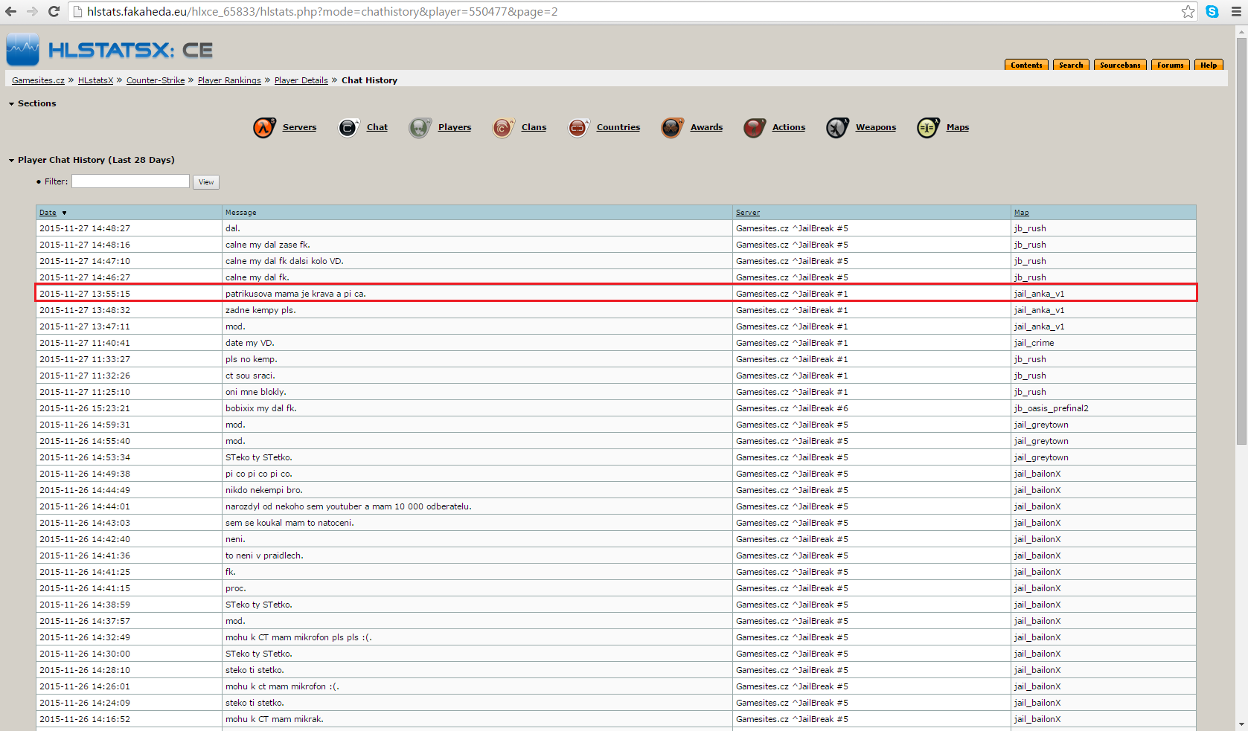
Task: Select server cell 'Gamesites.cz ^JailBreak #6'
Action: [x=792, y=408]
